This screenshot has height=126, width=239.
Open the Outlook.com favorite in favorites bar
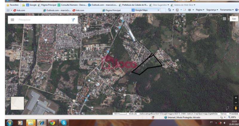(103, 5)
